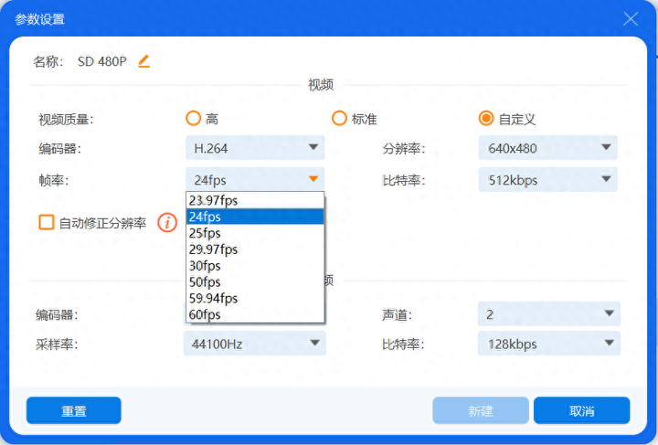
Task: Open the 44100Hz sample rate dropdown
Action: tap(255, 344)
